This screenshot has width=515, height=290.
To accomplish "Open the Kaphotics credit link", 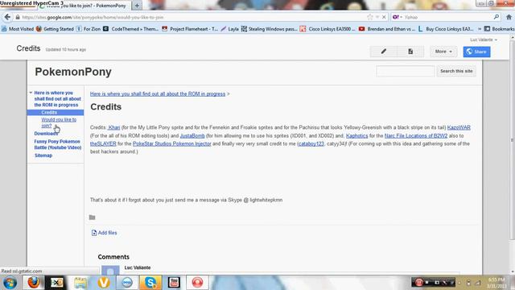I will [356, 136].
